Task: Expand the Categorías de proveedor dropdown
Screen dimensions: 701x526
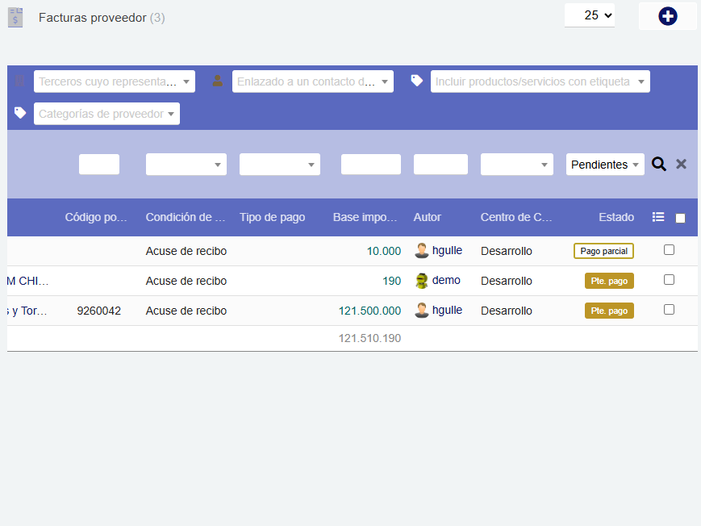Action: [x=106, y=113]
